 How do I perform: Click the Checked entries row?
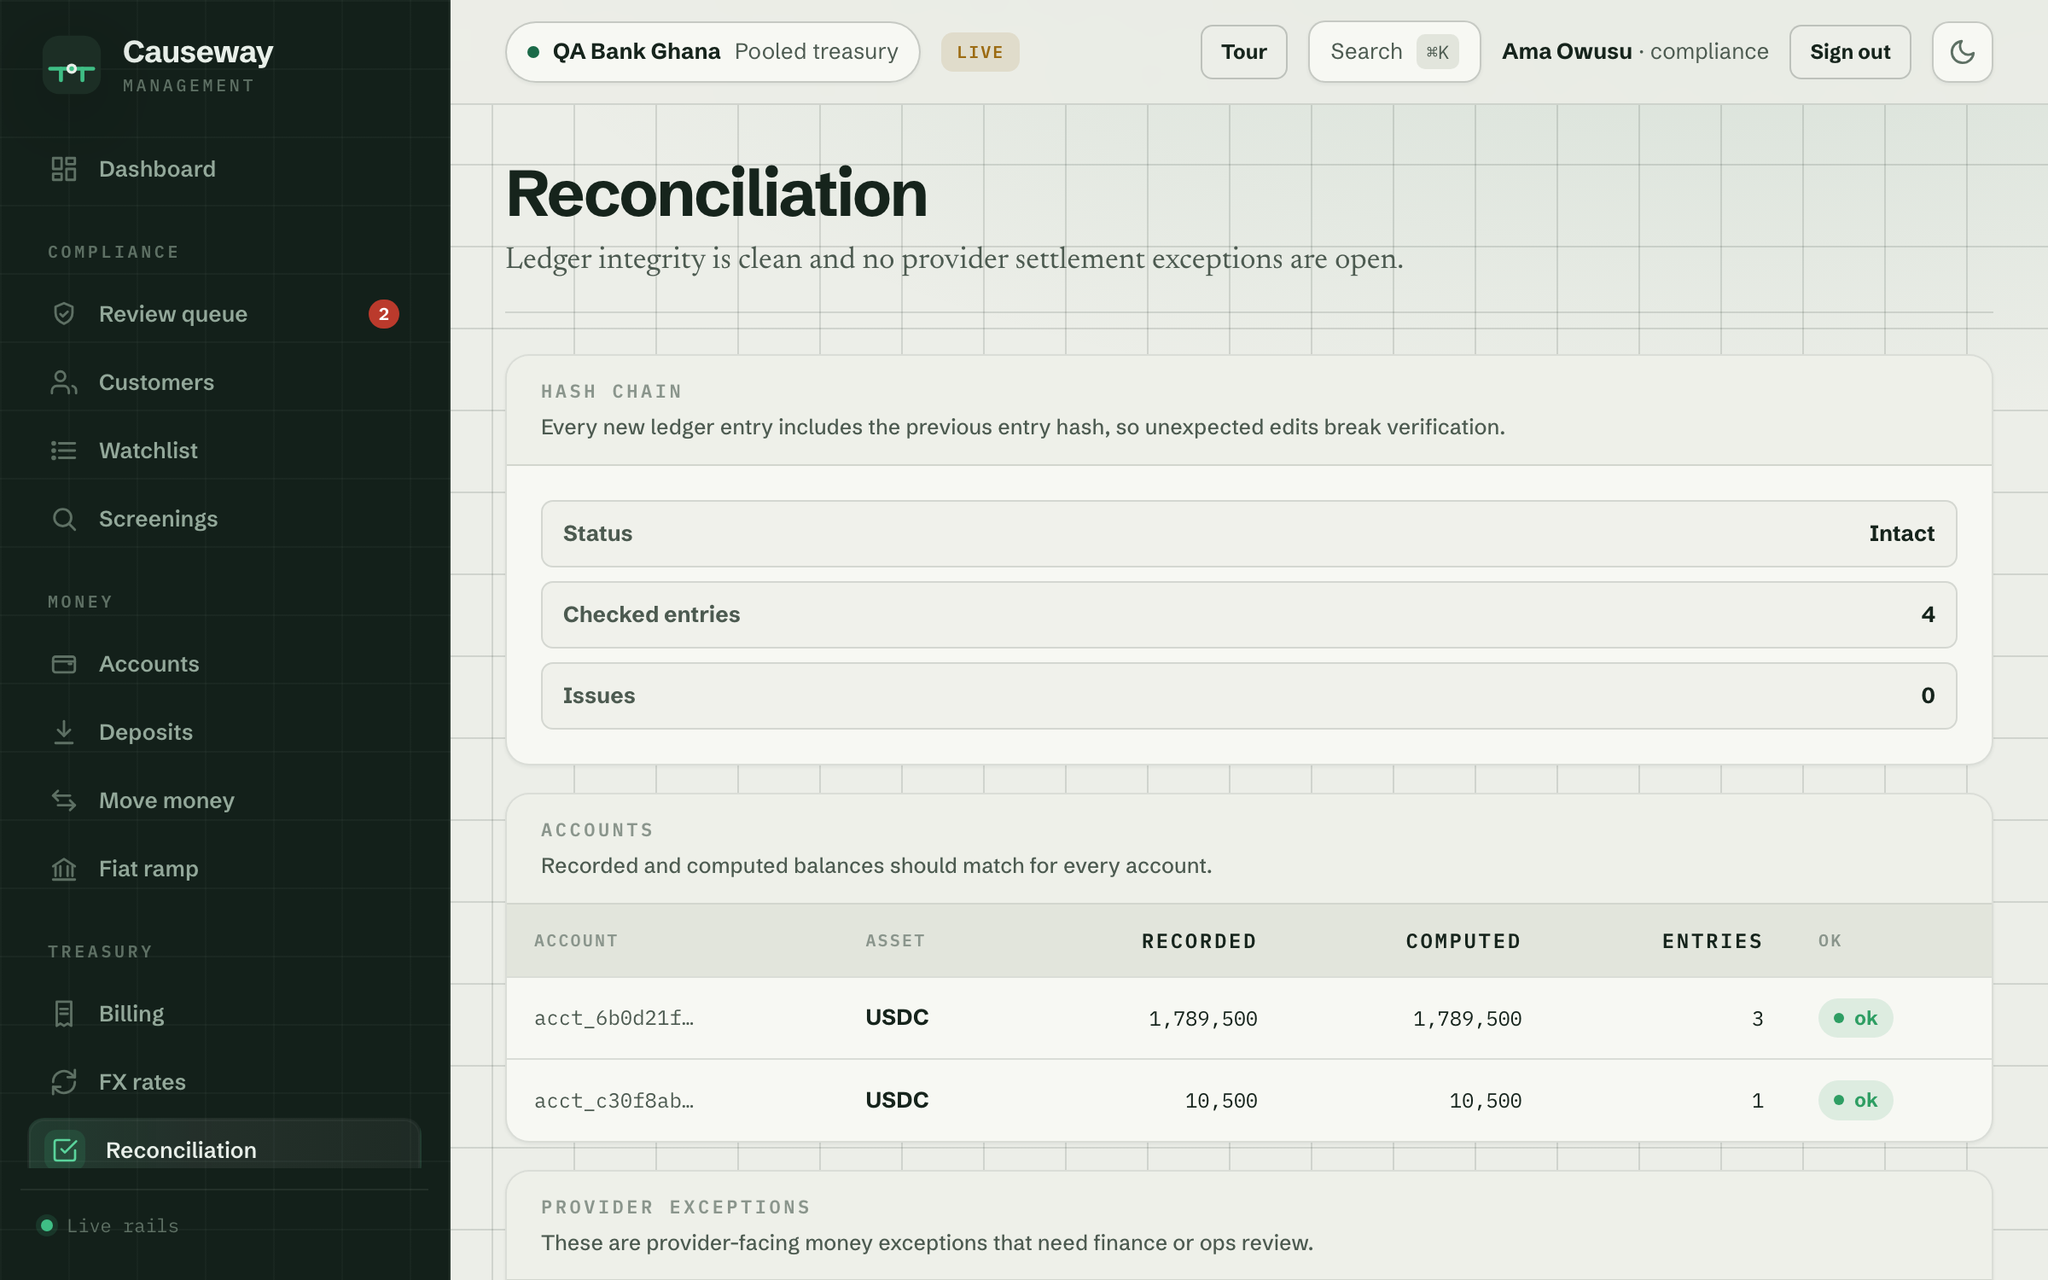[x=1248, y=614]
